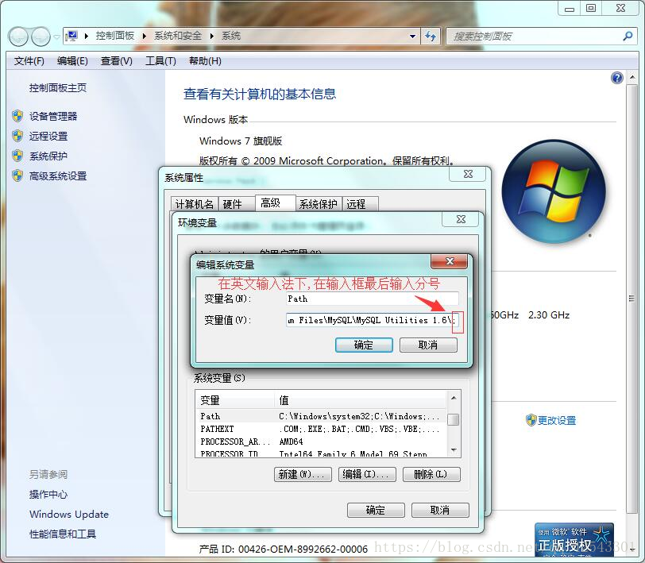
Task: Open the recent pages dropdown beside nav arrows
Action: [56, 37]
